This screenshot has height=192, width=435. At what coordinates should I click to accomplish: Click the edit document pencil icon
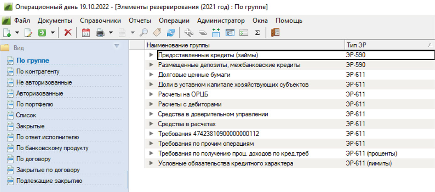pos(28,33)
